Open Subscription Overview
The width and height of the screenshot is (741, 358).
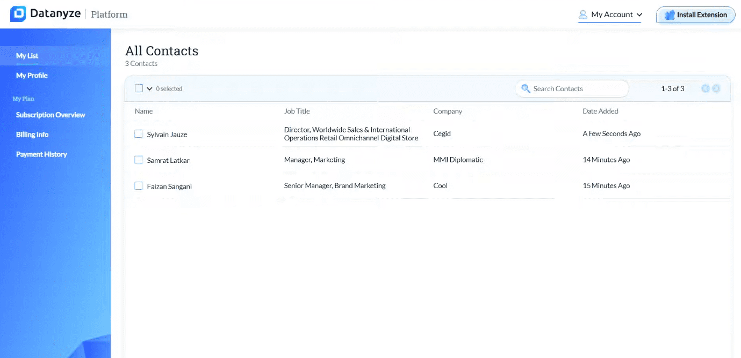[50, 115]
